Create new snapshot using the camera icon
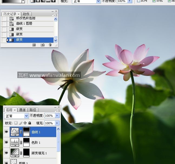 tap(42, 45)
